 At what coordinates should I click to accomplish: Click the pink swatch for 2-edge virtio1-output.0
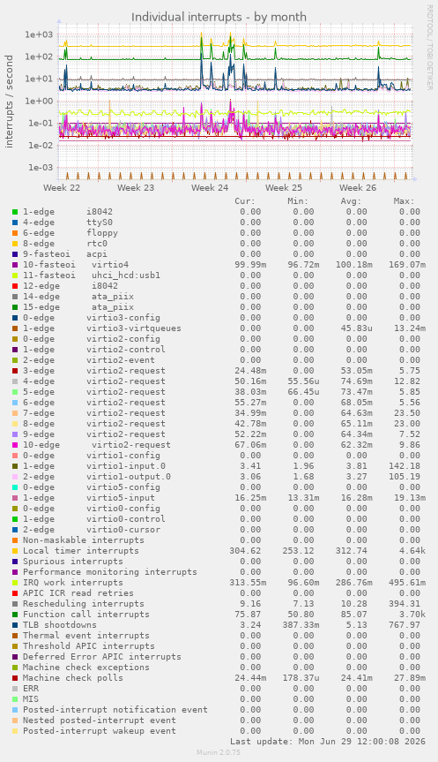[15, 477]
